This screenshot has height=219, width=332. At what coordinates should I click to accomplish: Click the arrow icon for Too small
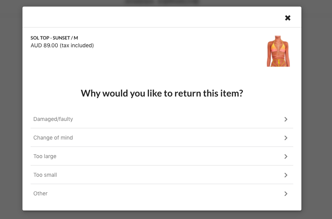coord(286,175)
